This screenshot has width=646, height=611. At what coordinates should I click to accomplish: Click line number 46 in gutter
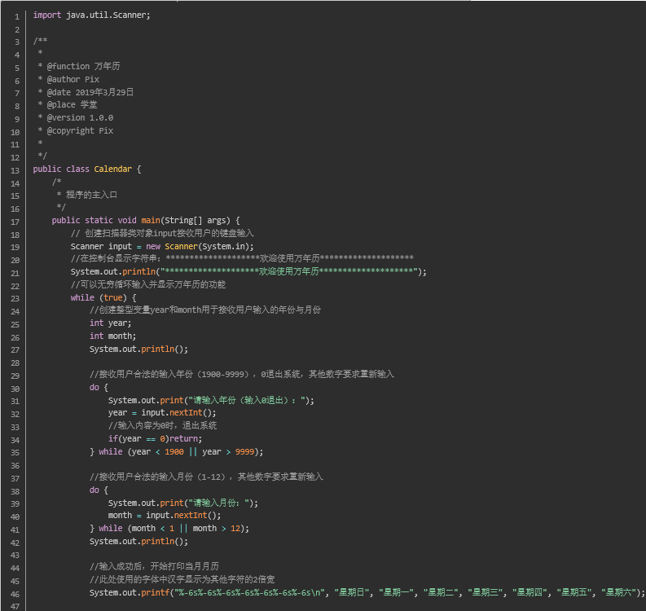point(15,594)
